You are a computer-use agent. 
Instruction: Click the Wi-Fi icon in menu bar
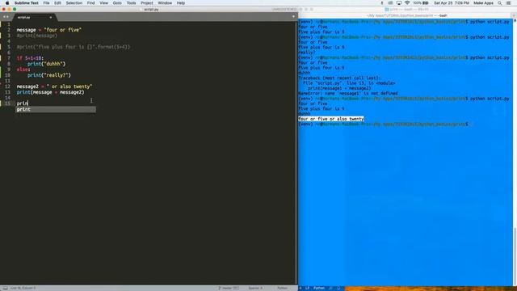(407, 3)
